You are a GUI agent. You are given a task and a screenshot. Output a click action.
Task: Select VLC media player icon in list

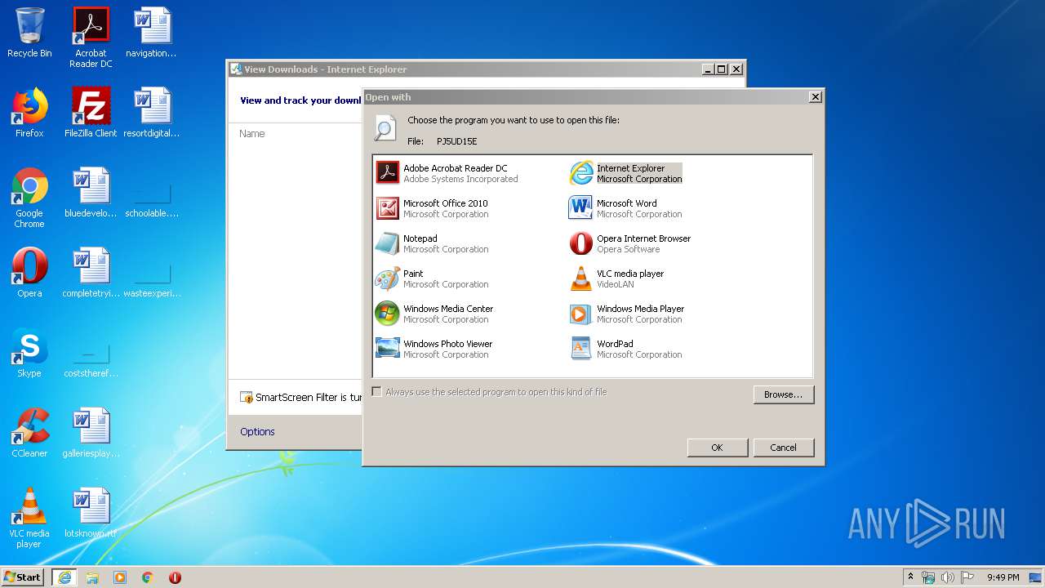pyautogui.click(x=580, y=278)
